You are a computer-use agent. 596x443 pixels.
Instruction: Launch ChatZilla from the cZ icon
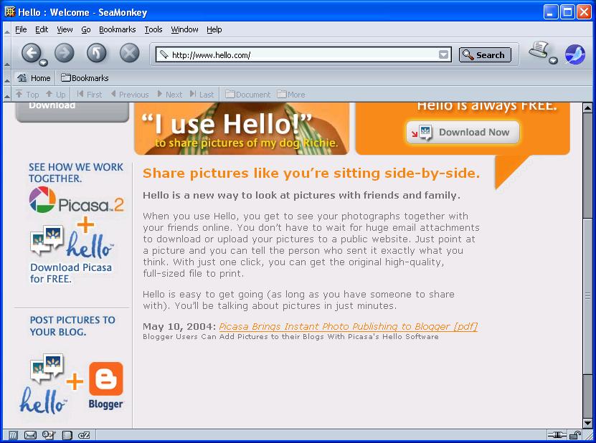(x=84, y=435)
